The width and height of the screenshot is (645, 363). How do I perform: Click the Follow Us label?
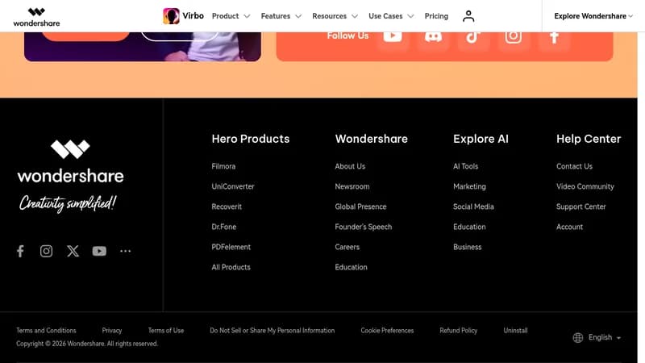[347, 35]
